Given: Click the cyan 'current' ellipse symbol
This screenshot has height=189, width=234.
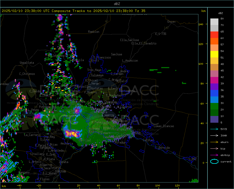Looking at the screenshot, I should (x=214, y=161).
